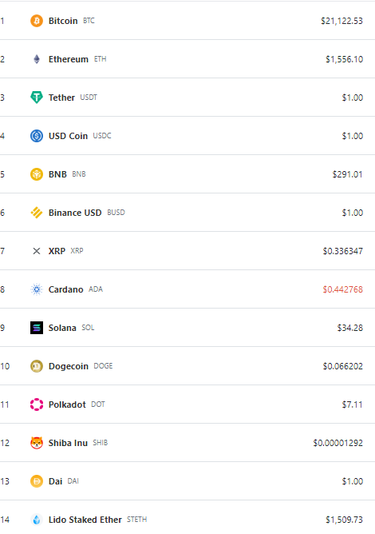Click the Ethereum price $1,556.10

coord(344,59)
